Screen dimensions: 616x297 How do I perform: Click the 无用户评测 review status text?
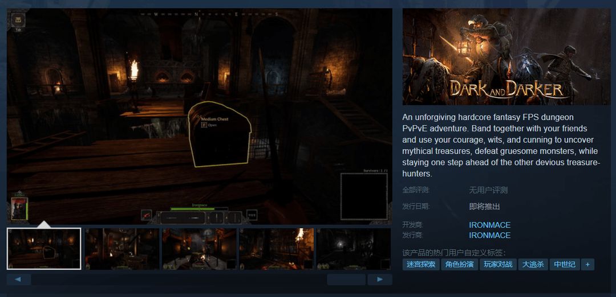488,191
